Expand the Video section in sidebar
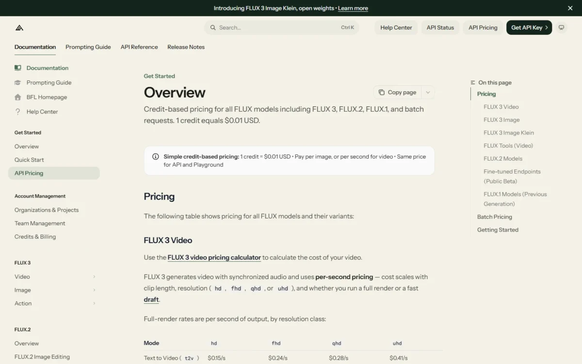The width and height of the screenshot is (582, 364). click(x=94, y=277)
